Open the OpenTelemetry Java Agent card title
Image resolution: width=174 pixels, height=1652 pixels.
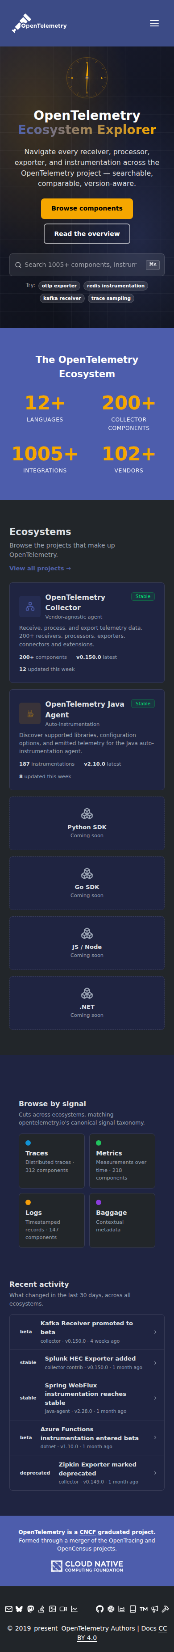[84, 709]
